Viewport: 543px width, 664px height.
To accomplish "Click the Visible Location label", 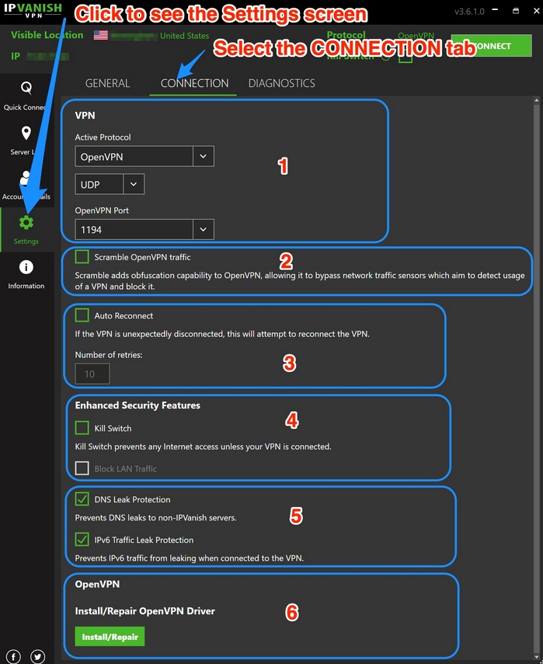I will click(47, 35).
